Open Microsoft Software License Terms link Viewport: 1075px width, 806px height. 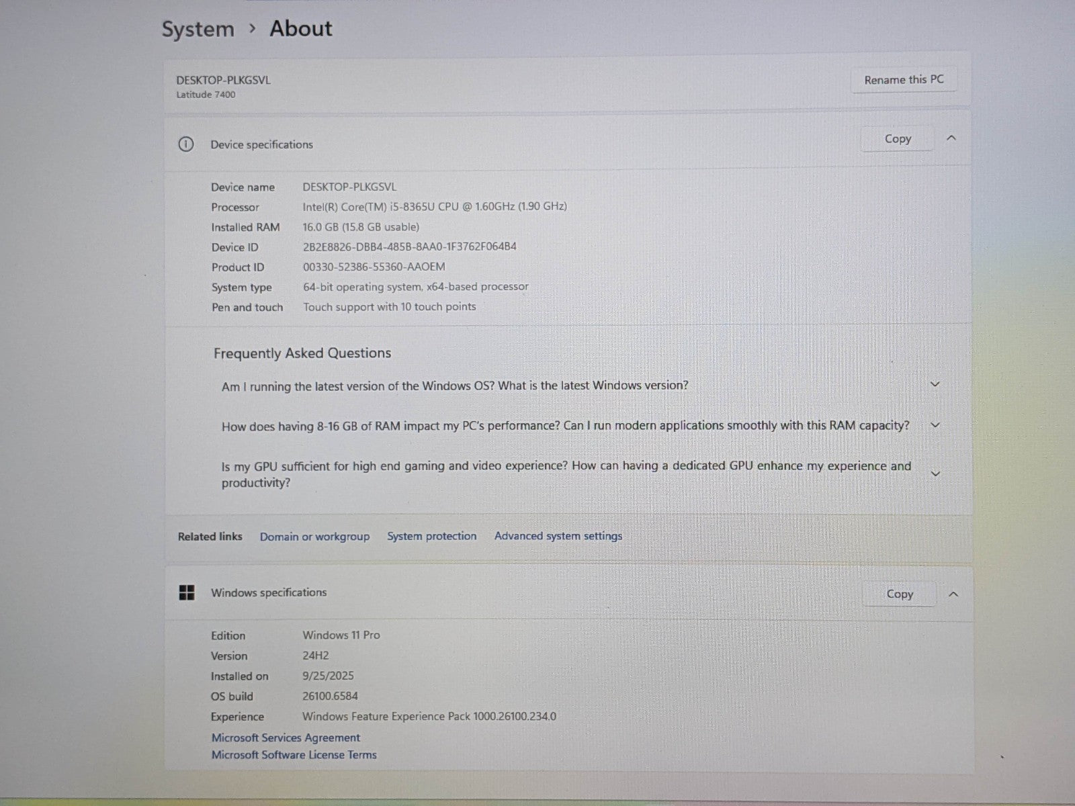pyautogui.click(x=294, y=755)
